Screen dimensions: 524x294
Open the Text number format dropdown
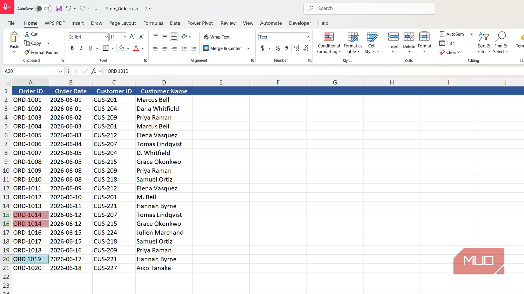point(307,37)
